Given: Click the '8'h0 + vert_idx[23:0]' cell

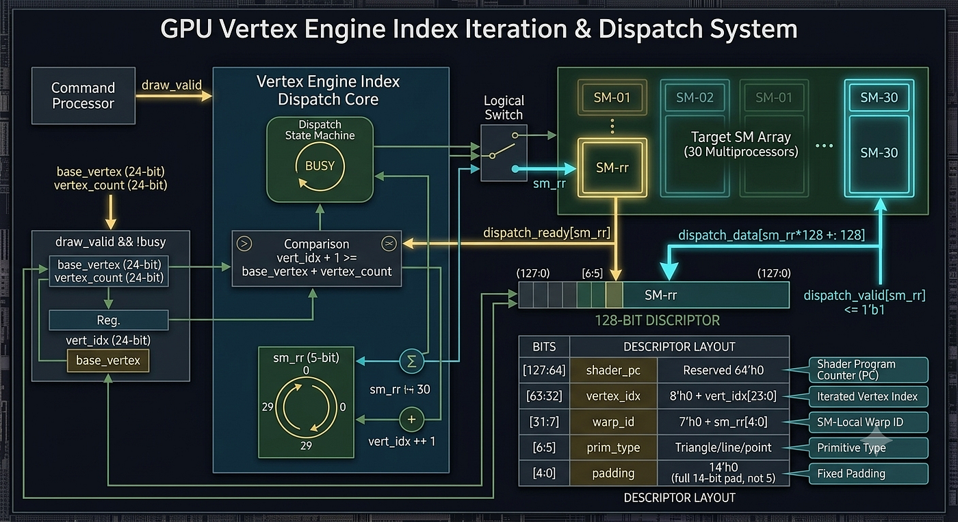Looking at the screenshot, I should [723, 396].
